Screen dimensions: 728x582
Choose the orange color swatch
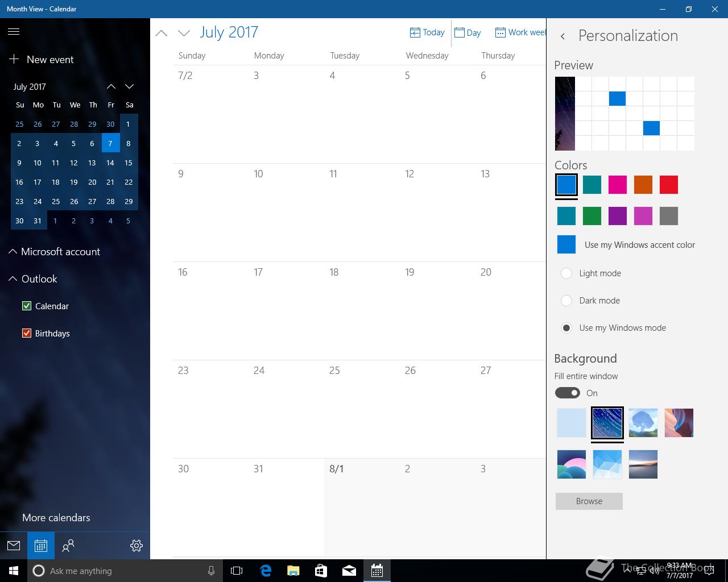pyautogui.click(x=643, y=185)
